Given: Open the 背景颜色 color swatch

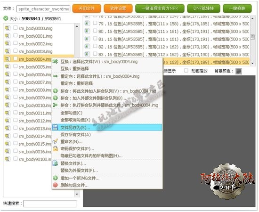Looking at the screenshot, I should click(x=239, y=72).
